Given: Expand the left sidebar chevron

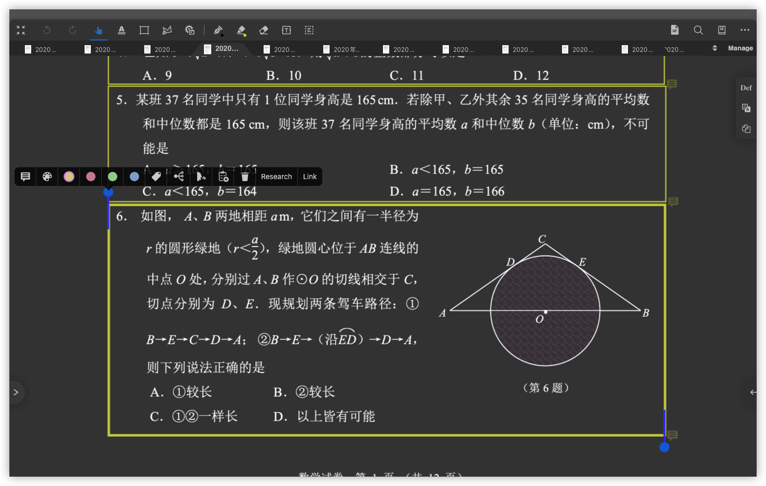Looking at the screenshot, I should [16, 392].
